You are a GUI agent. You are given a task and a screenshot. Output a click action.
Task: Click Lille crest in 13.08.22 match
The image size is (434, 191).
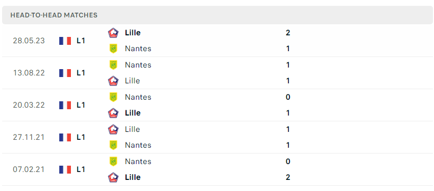point(113,81)
